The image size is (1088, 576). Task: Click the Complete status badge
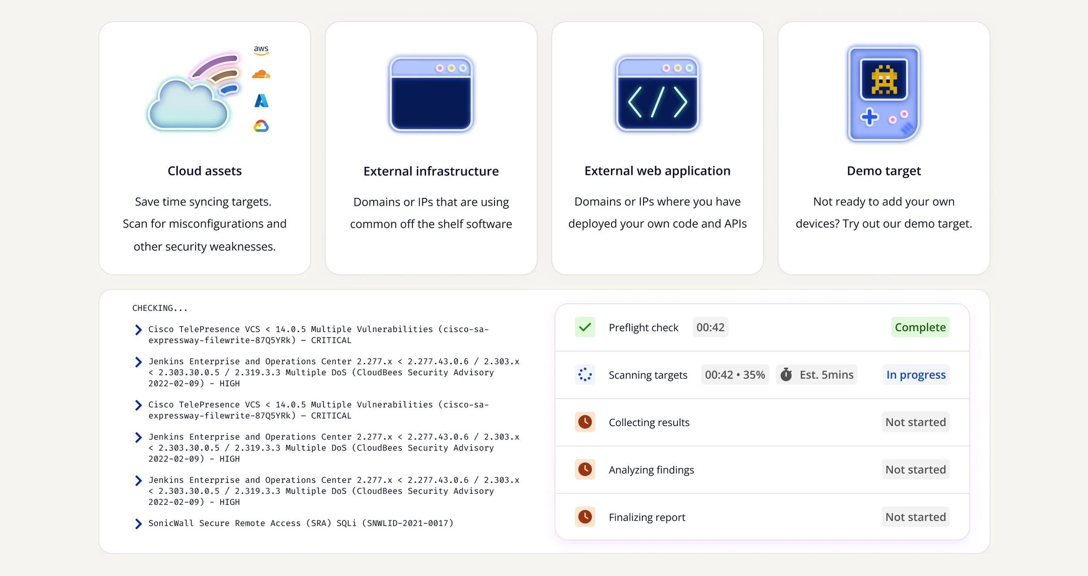tap(920, 327)
